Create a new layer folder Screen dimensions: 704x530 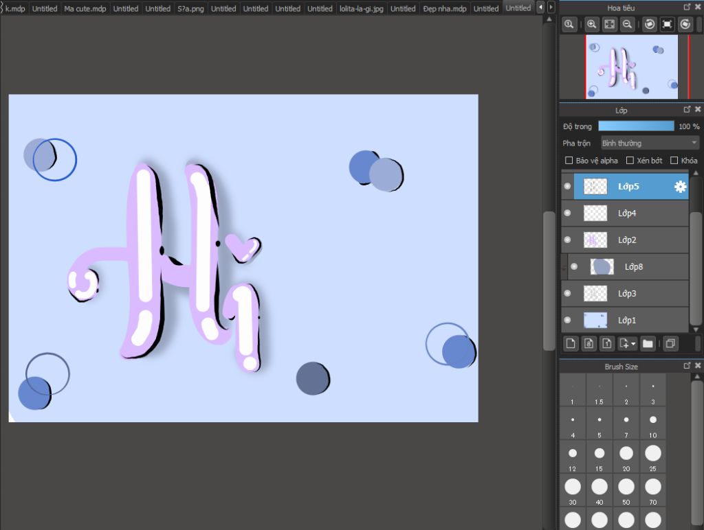click(648, 344)
